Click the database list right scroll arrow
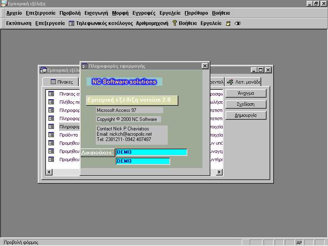The width and height of the screenshot is (328, 246). coord(219,172)
